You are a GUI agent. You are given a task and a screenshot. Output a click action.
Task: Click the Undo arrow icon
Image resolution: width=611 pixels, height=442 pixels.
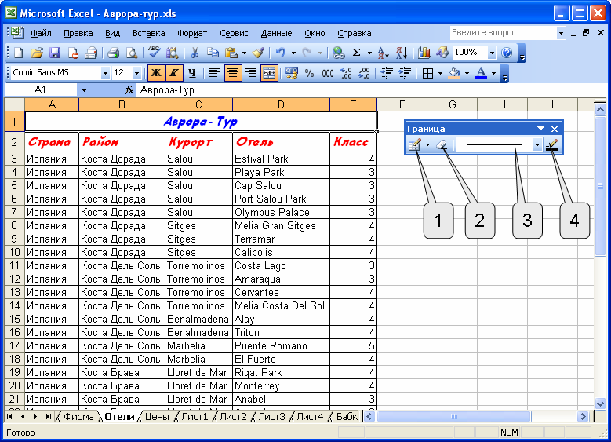(281, 53)
